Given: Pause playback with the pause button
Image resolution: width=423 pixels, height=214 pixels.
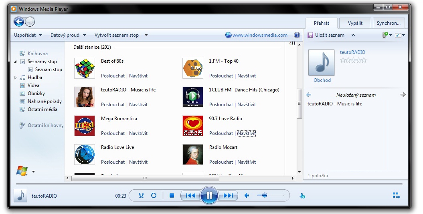Looking at the screenshot, I should coord(209,196).
